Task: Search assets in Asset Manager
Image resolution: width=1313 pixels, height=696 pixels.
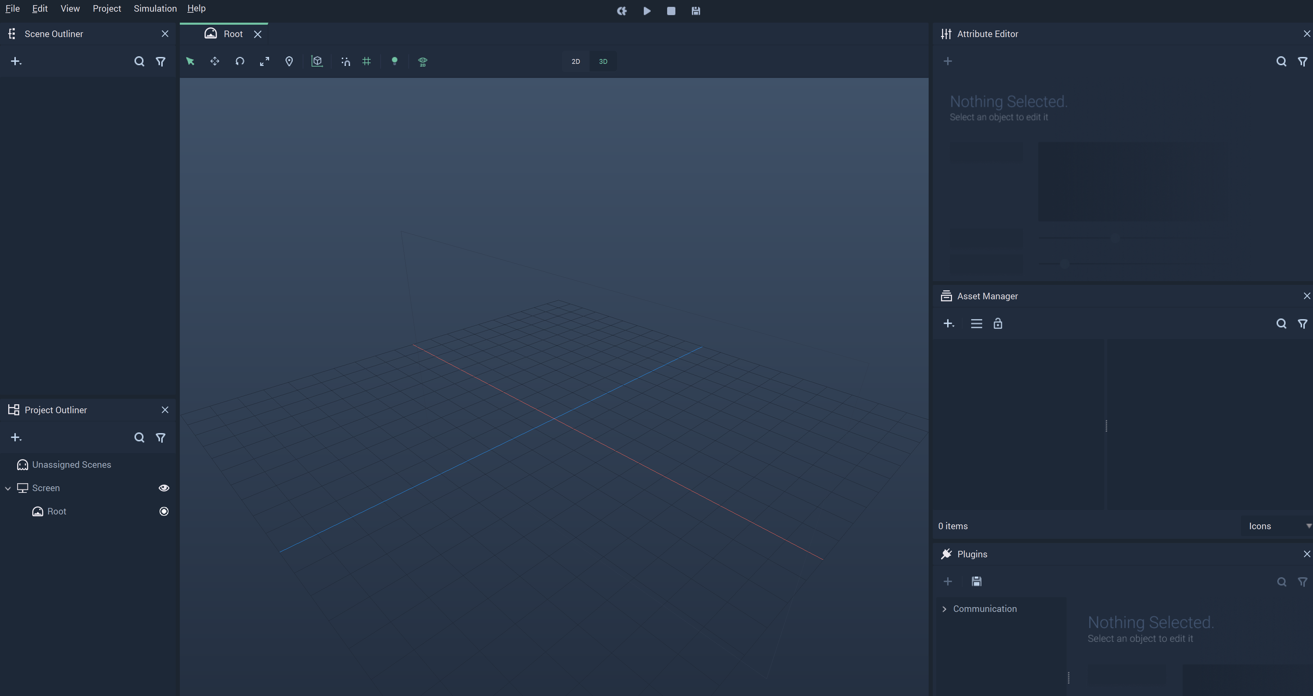Action: pos(1281,323)
